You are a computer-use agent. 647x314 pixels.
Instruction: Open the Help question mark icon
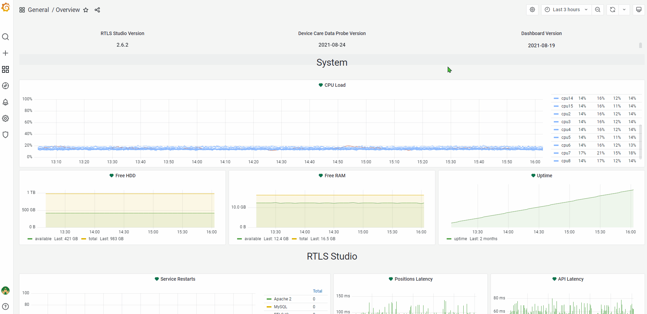(5, 307)
